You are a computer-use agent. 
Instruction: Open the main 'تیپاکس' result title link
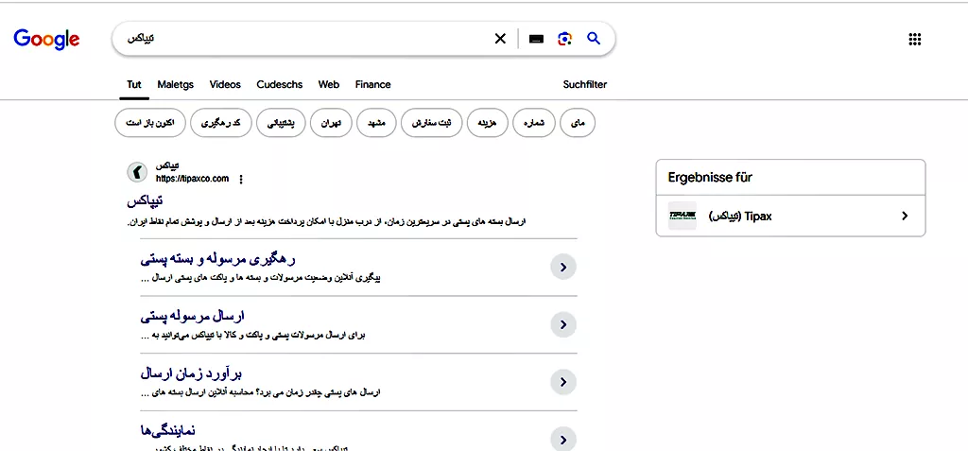tap(145, 201)
